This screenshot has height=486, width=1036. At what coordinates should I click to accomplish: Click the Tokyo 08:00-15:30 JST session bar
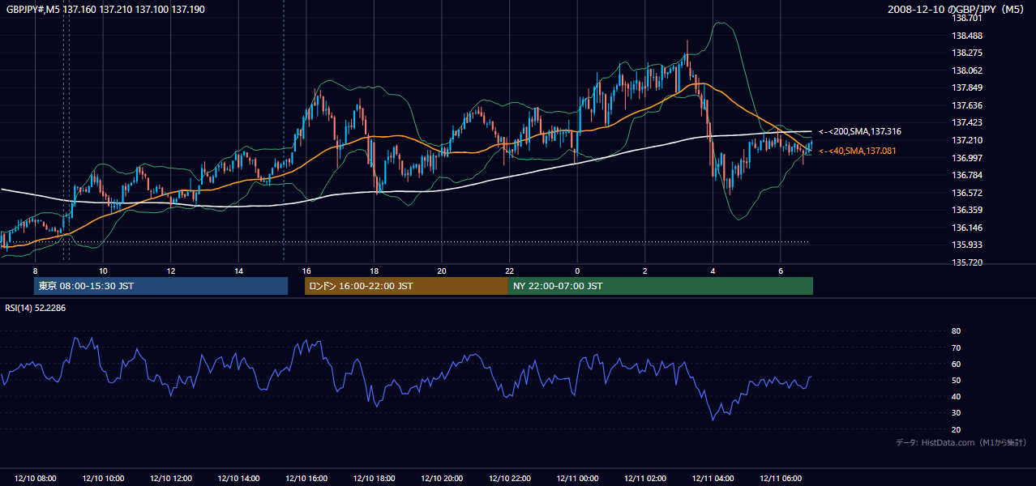coord(161,286)
